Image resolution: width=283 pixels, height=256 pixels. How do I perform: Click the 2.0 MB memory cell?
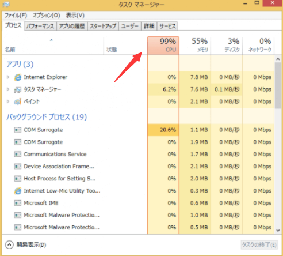pos(195,179)
